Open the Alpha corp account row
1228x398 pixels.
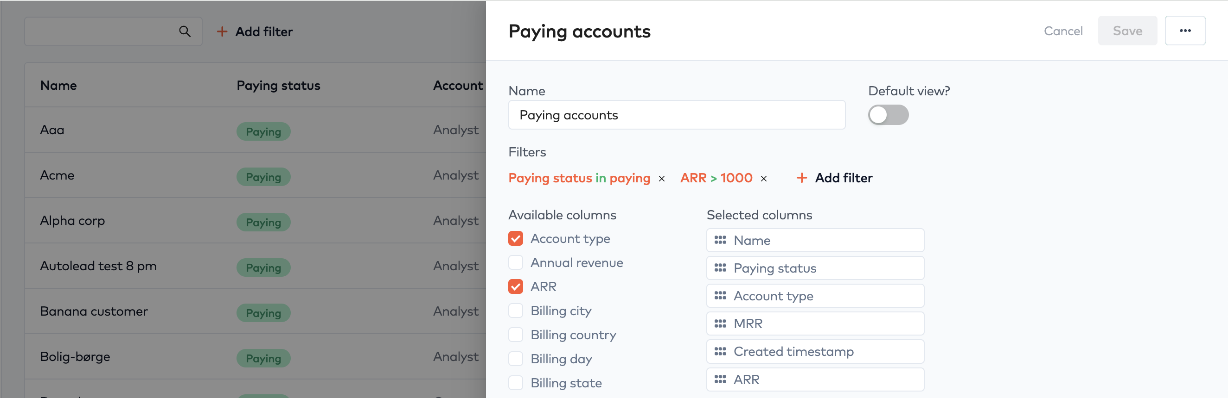pos(256,221)
